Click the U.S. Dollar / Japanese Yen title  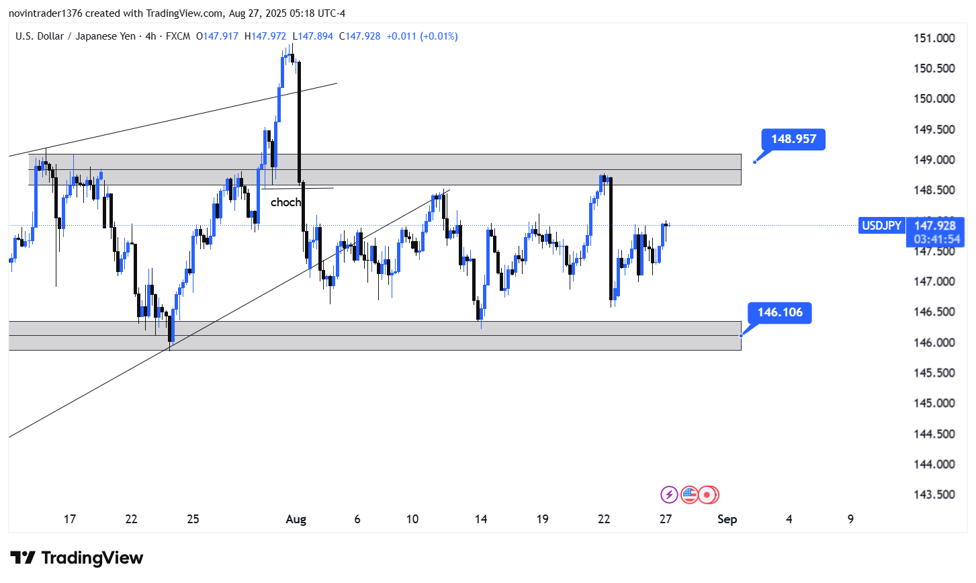(75, 36)
